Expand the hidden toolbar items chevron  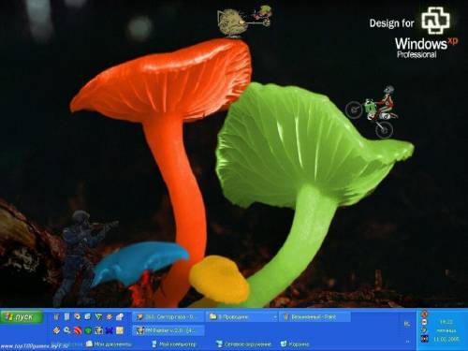[407, 342]
